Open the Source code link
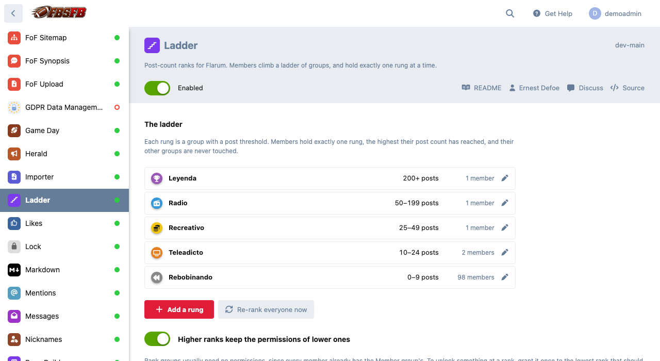 pyautogui.click(x=628, y=88)
